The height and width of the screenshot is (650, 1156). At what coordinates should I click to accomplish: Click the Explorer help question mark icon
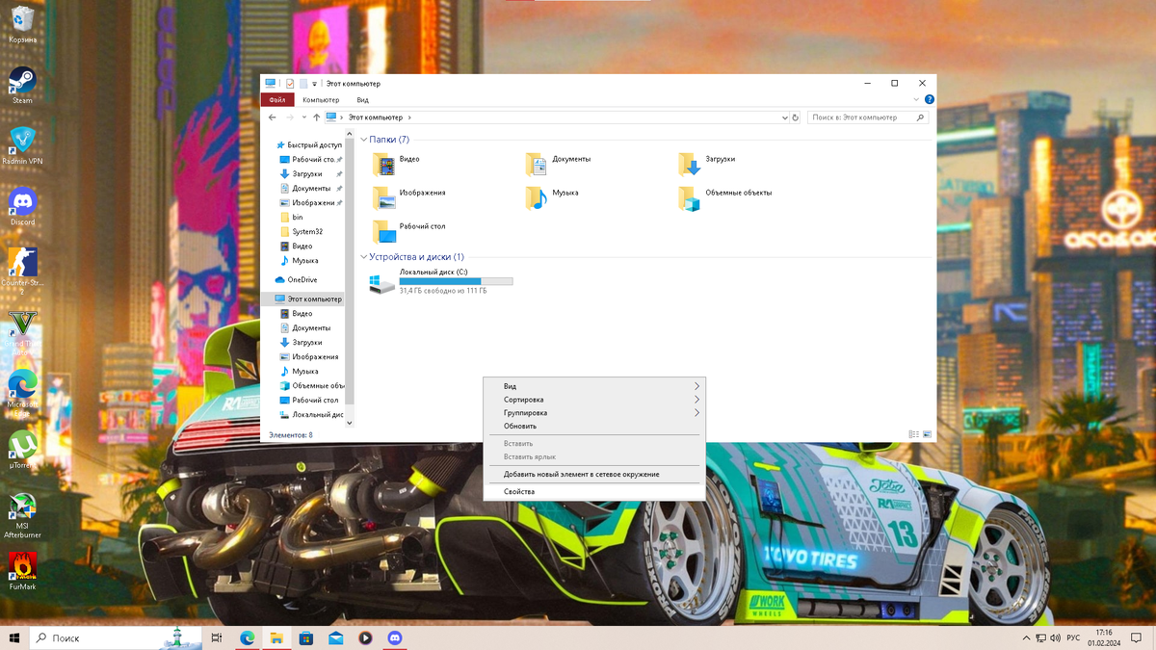click(929, 99)
